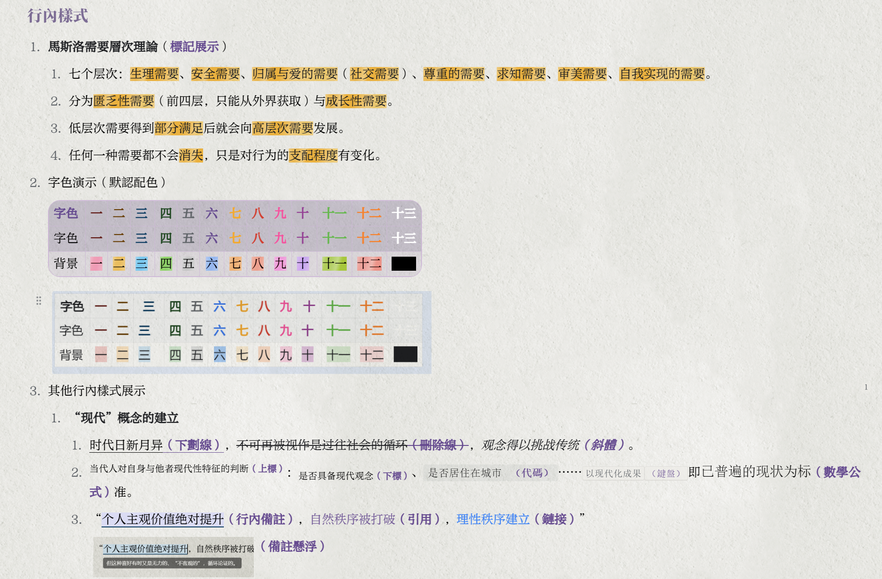882x579 pixels.
Task: Click the orange 七 text in second table's header row
Action: click(242, 307)
